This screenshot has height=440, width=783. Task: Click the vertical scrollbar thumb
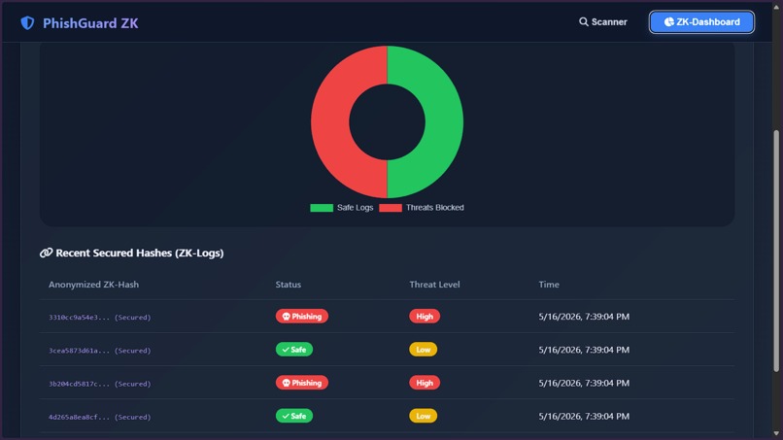(x=776, y=251)
